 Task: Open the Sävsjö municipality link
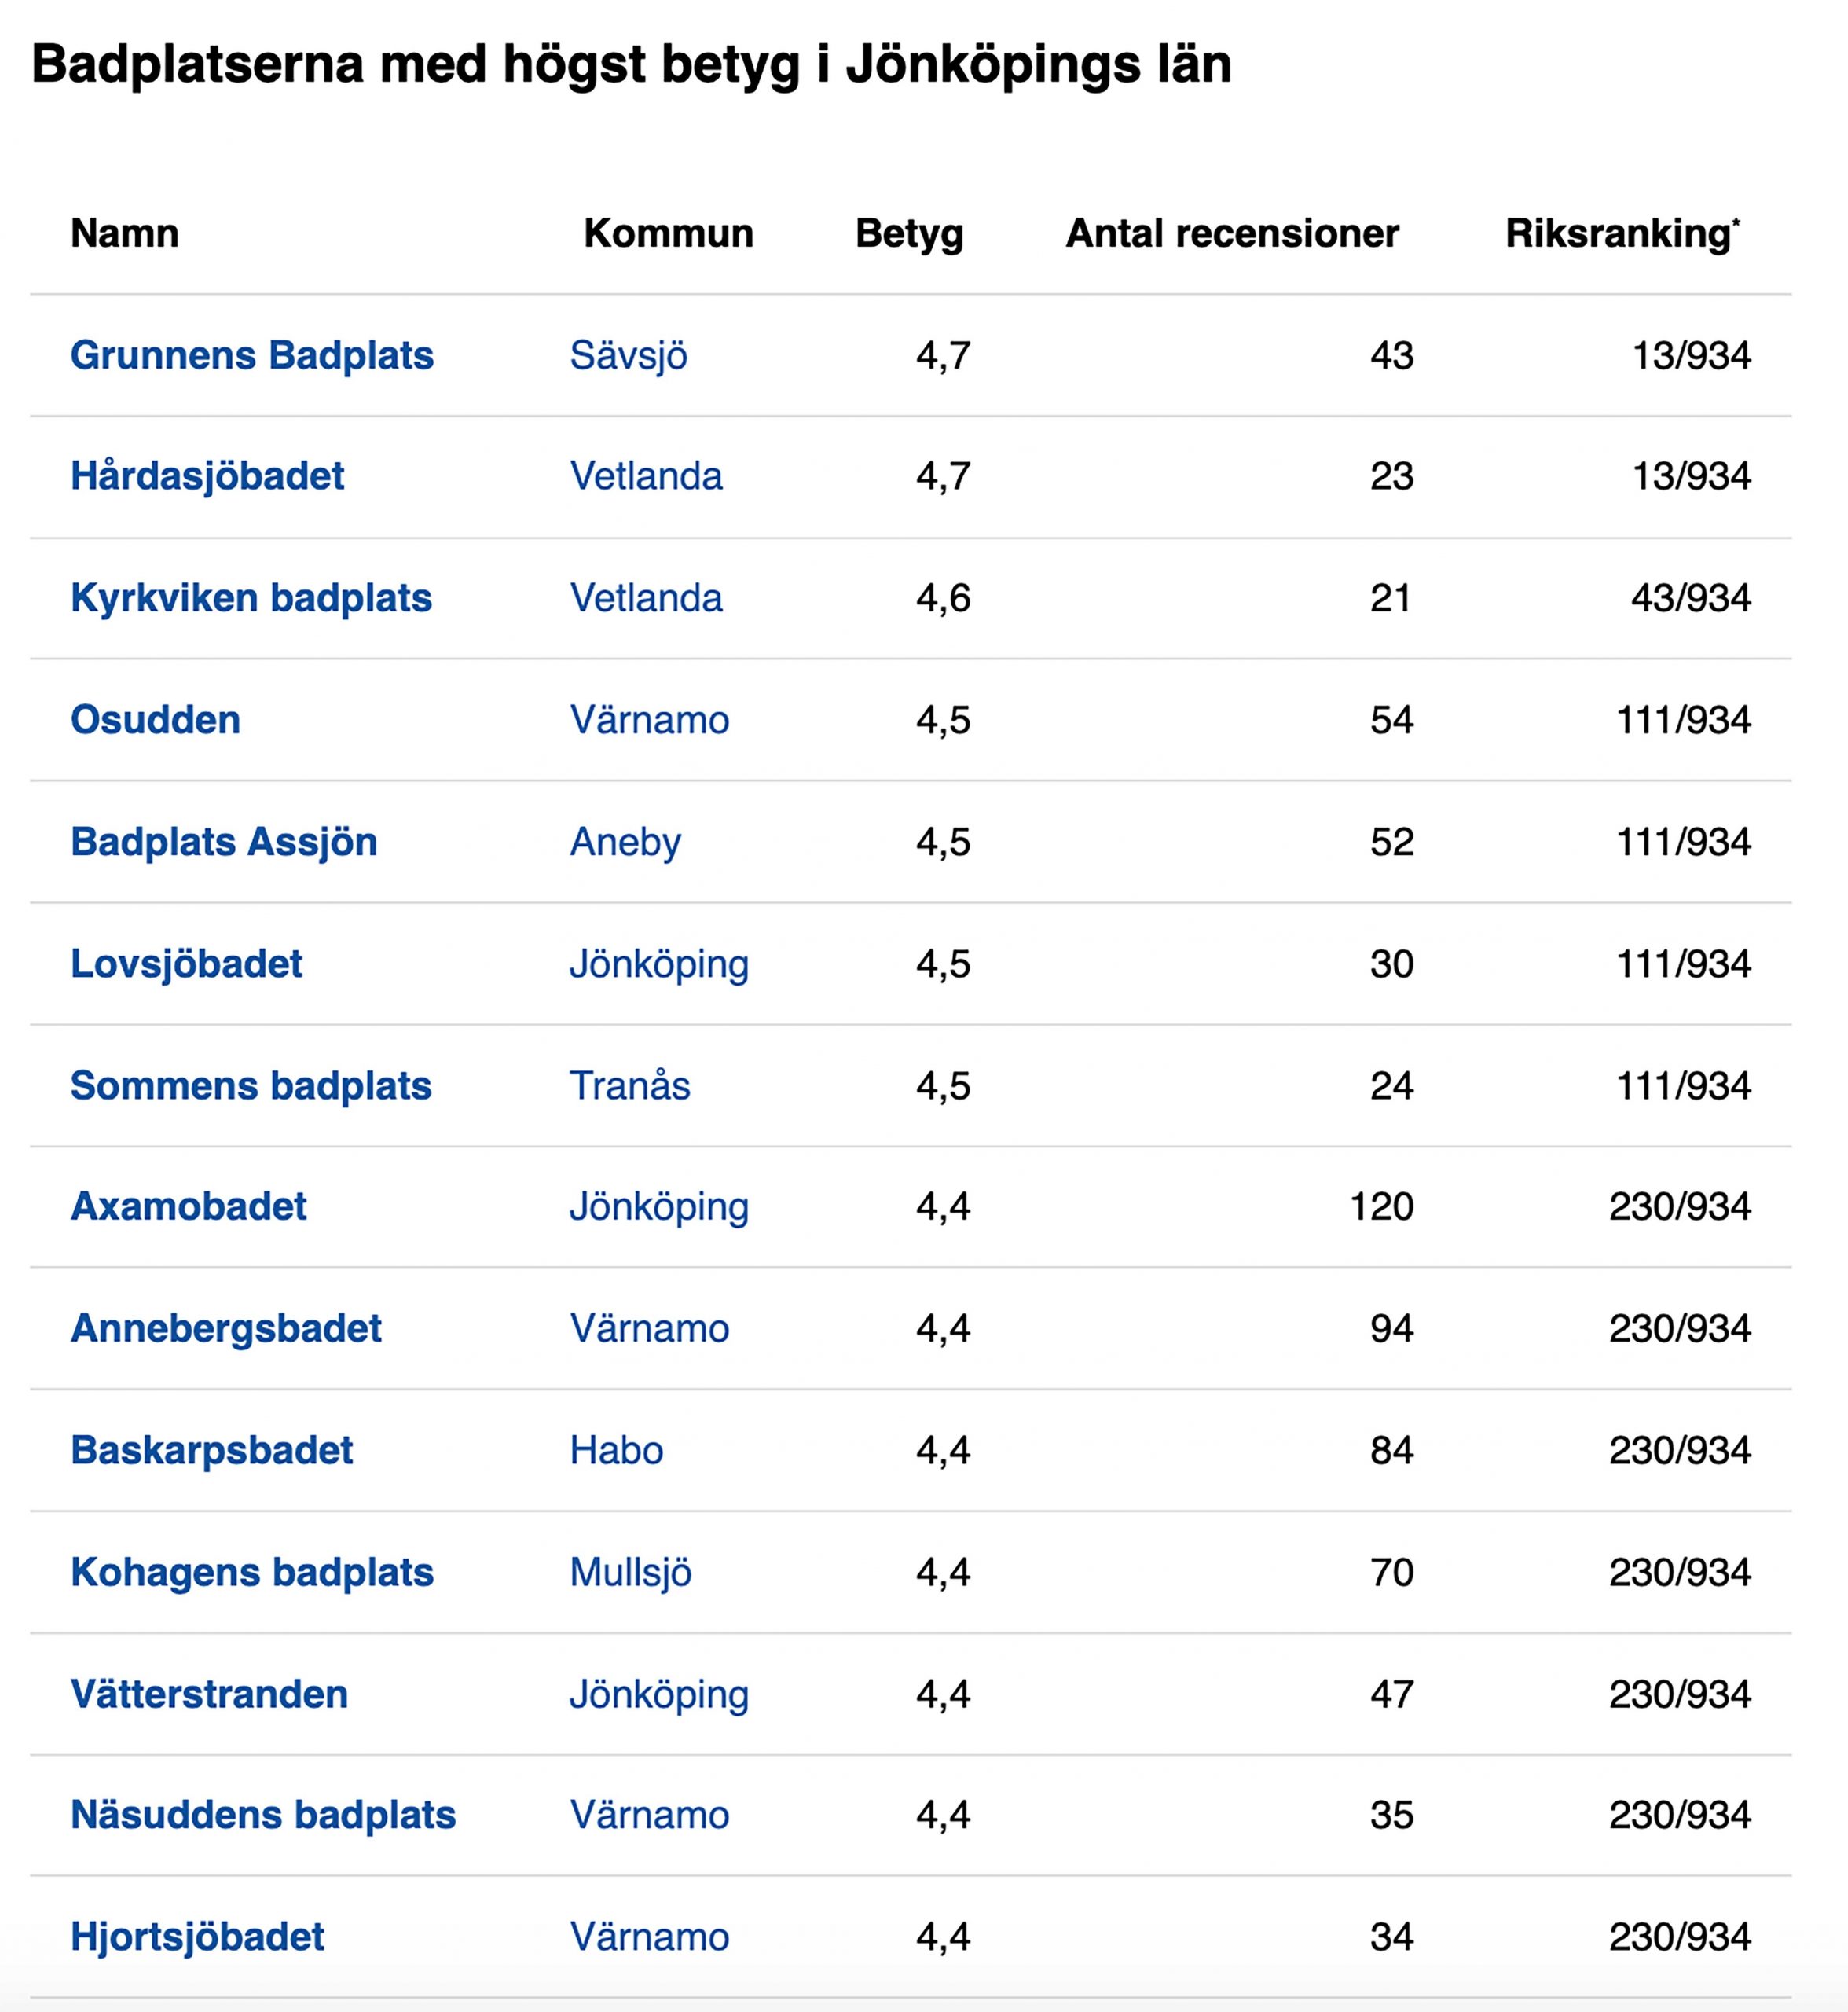(628, 356)
